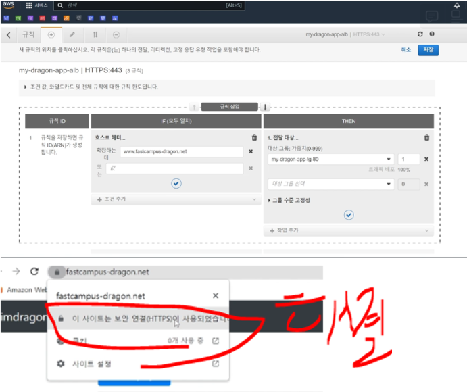Click the 1. 전달 대상... action title
This screenshot has width=467, height=392.
(282, 138)
